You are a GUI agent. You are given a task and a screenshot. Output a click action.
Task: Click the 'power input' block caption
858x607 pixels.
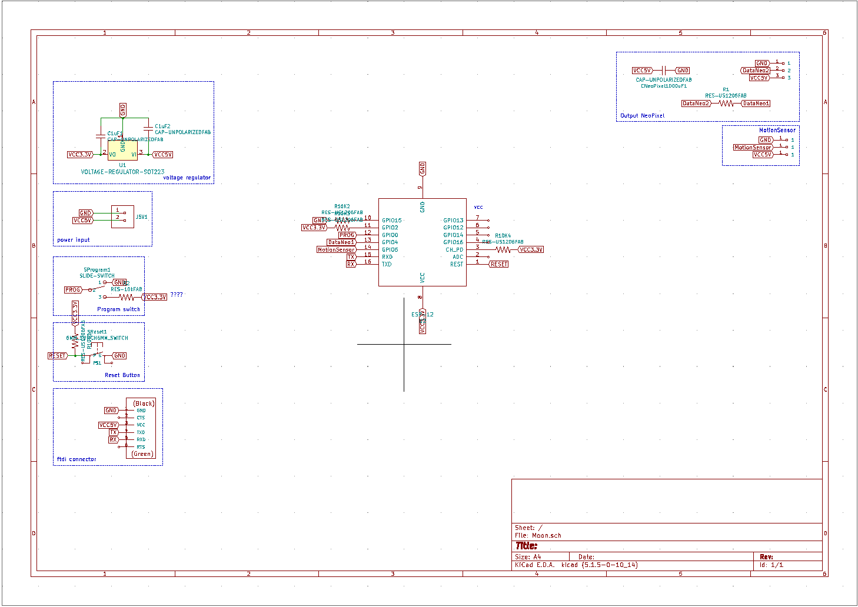pyautogui.click(x=74, y=240)
